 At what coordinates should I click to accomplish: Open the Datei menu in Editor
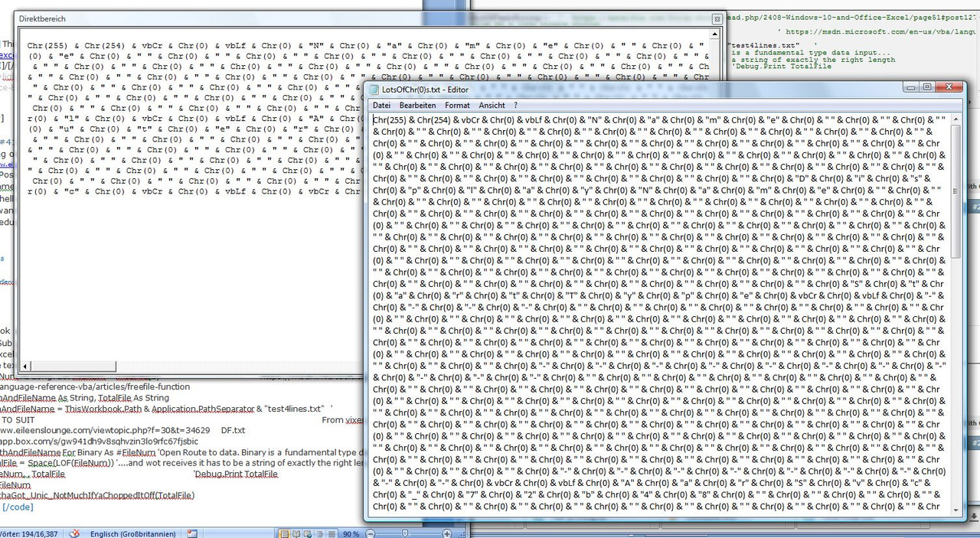(x=381, y=105)
